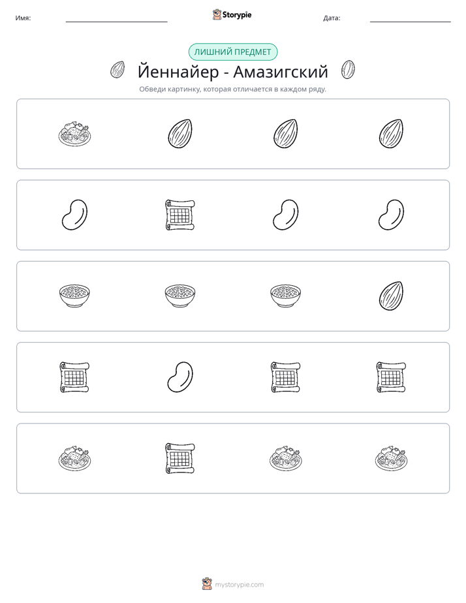This screenshot has width=466, height=603.
Task: Click the calendar scroll in the last row
Action: [x=180, y=458]
